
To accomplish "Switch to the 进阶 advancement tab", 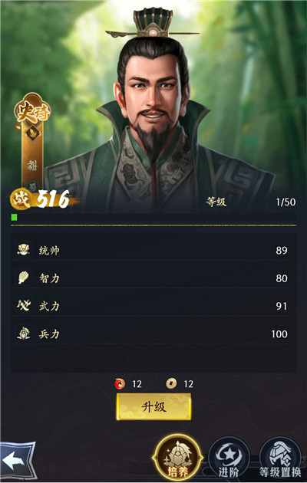I will [x=229, y=458].
